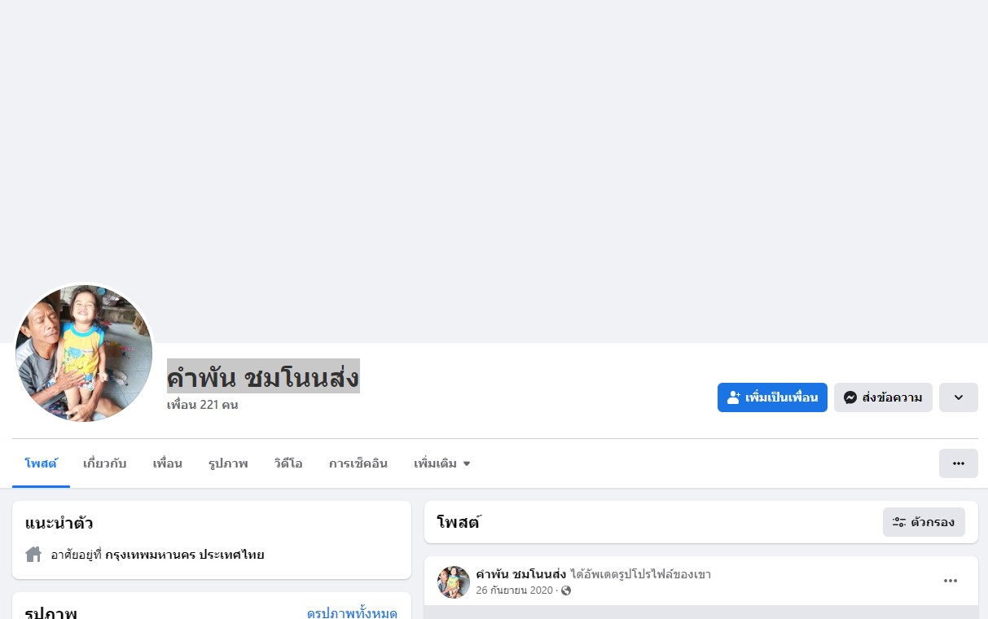This screenshot has width=988, height=619.
Task: Open the large profile picture
Action: (84, 353)
